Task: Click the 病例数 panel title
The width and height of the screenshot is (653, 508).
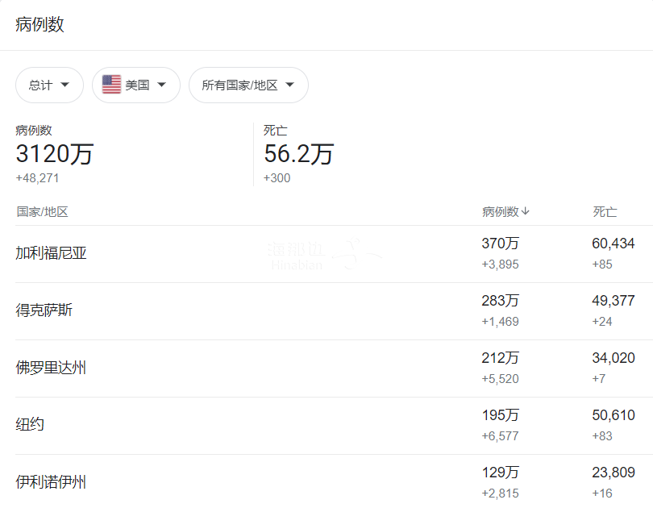Action: [x=40, y=25]
